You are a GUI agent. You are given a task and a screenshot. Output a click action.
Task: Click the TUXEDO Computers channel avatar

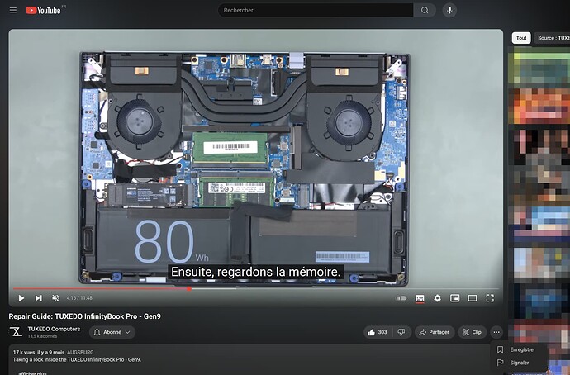tap(16, 332)
